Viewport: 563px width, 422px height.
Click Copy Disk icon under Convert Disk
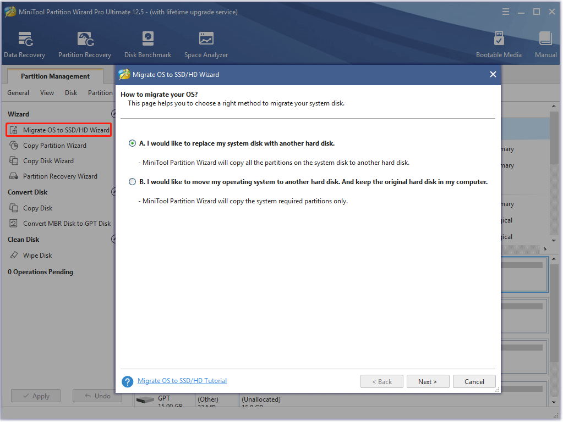click(14, 208)
